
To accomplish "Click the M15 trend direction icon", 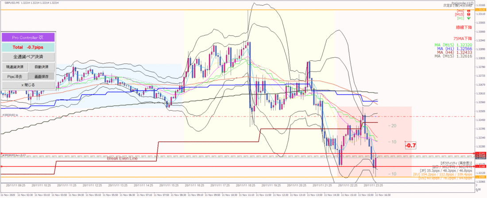I will (469, 15).
